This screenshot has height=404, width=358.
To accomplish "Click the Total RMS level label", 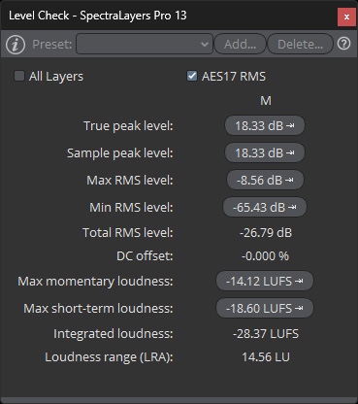I will pyautogui.click(x=128, y=233).
